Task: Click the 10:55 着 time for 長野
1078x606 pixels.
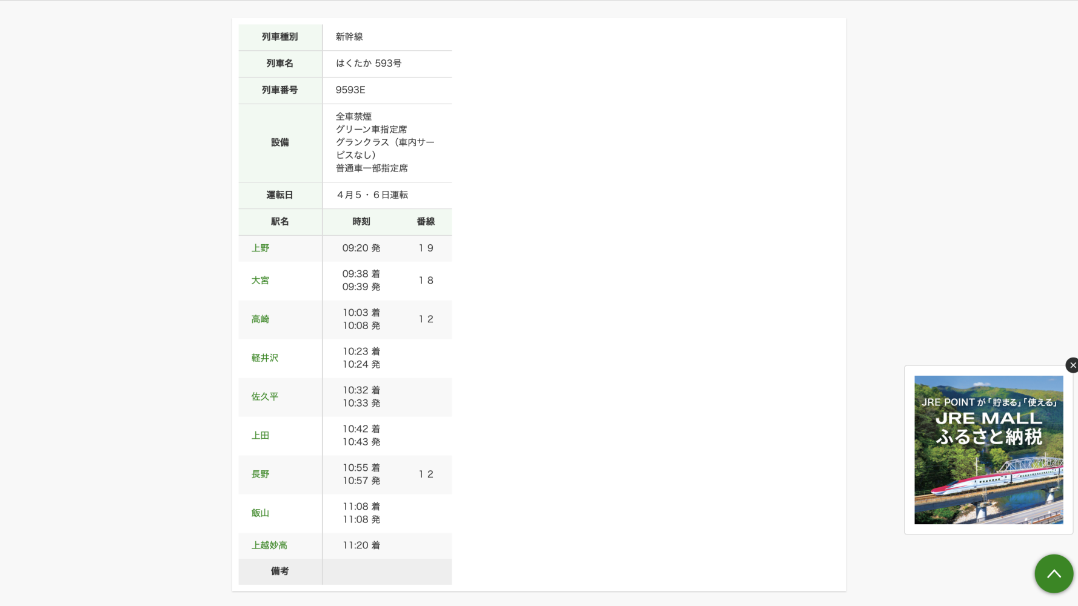Action: (361, 468)
